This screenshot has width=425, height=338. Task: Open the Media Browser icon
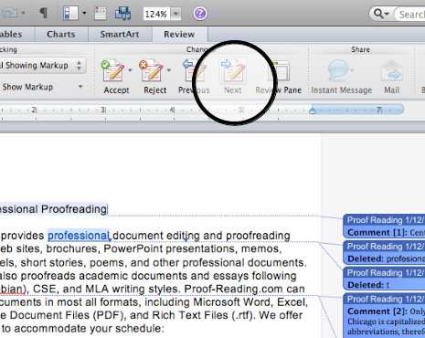[122, 14]
